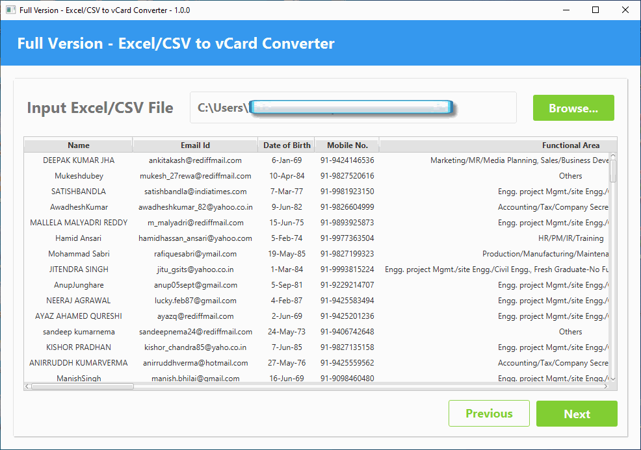Click email m_malyadri@rediffmail.com

click(196, 223)
